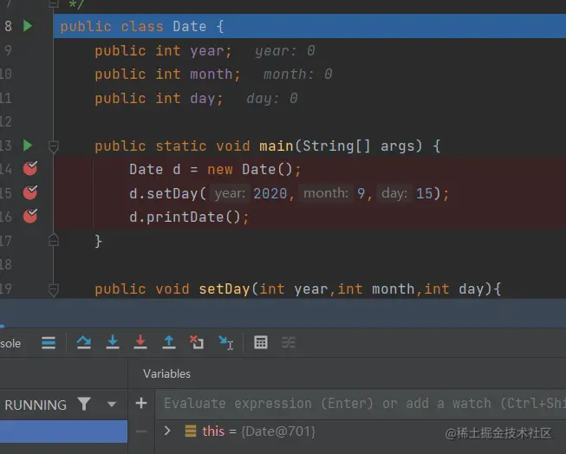Click the plus button to add a watch

coord(141,403)
